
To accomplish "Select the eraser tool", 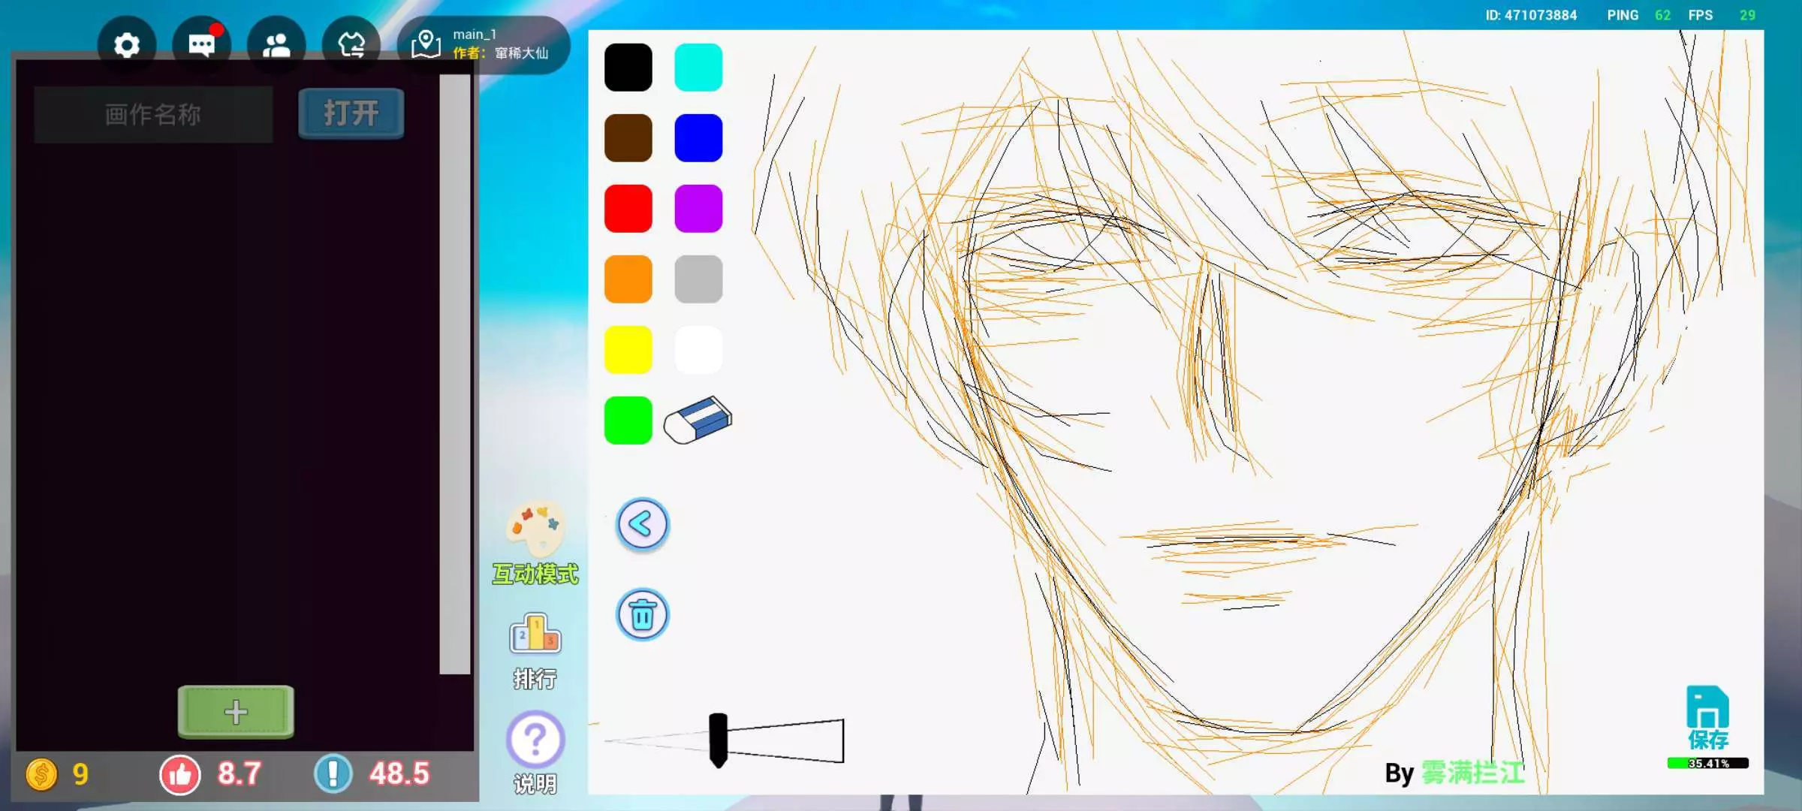I will click(698, 420).
